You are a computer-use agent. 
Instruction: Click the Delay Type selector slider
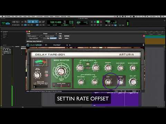[40, 86]
